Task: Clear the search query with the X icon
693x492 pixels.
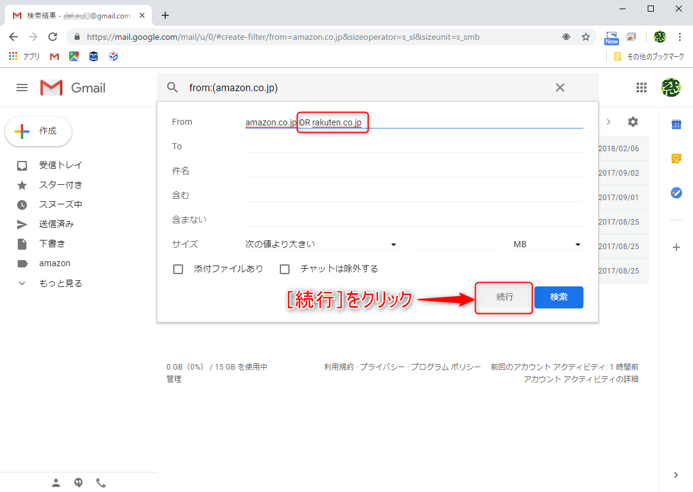Action: tap(560, 88)
